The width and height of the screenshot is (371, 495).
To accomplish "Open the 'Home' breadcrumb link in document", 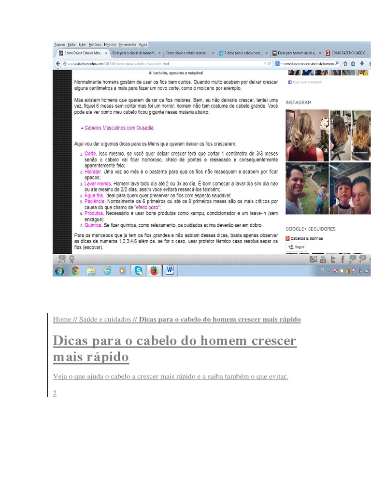I will point(62,319).
